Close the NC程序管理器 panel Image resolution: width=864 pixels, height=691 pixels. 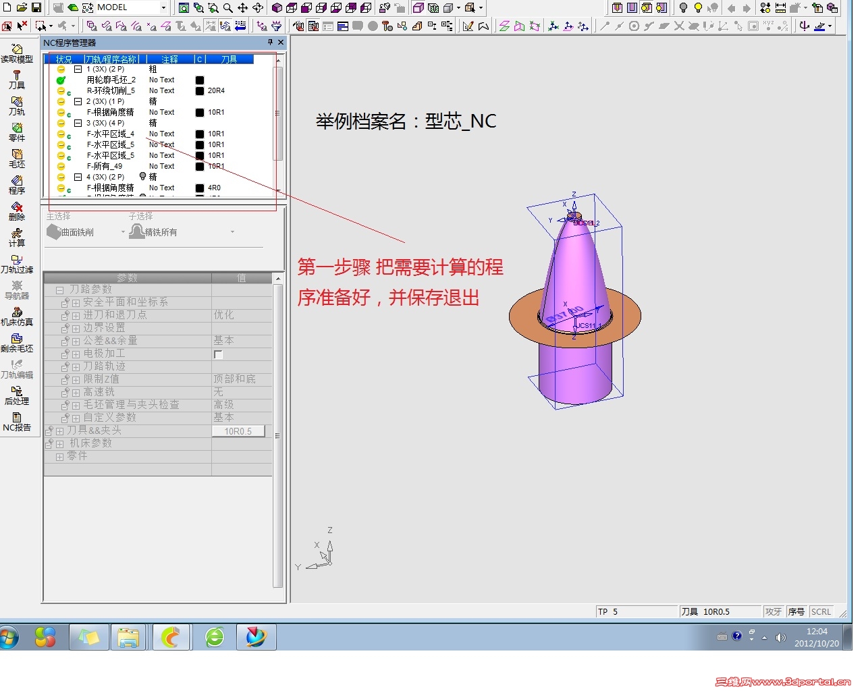pyautogui.click(x=281, y=43)
